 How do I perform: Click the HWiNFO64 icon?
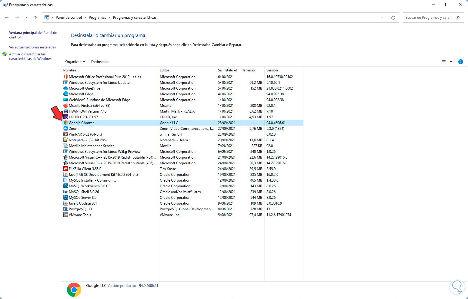click(65, 111)
